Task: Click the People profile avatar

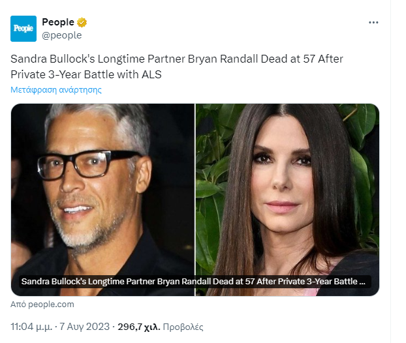Action: pyautogui.click(x=23, y=29)
